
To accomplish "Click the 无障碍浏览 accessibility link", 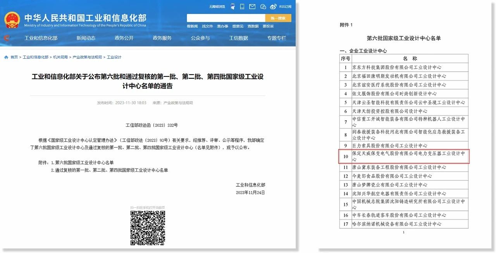I will pos(217,7).
